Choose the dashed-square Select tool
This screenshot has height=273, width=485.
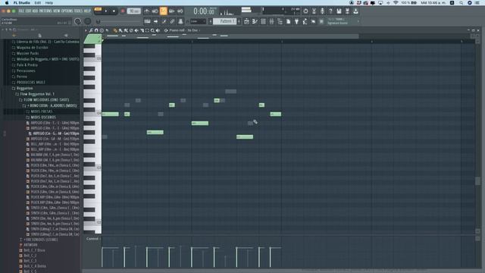click(x=147, y=30)
